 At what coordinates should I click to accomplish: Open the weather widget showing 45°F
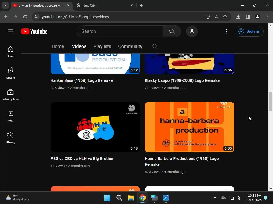click(x=17, y=198)
